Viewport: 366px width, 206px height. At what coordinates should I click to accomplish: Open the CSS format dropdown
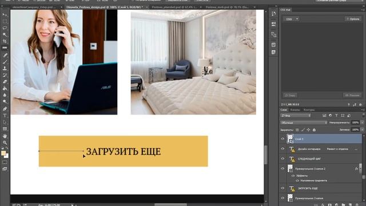point(291,19)
